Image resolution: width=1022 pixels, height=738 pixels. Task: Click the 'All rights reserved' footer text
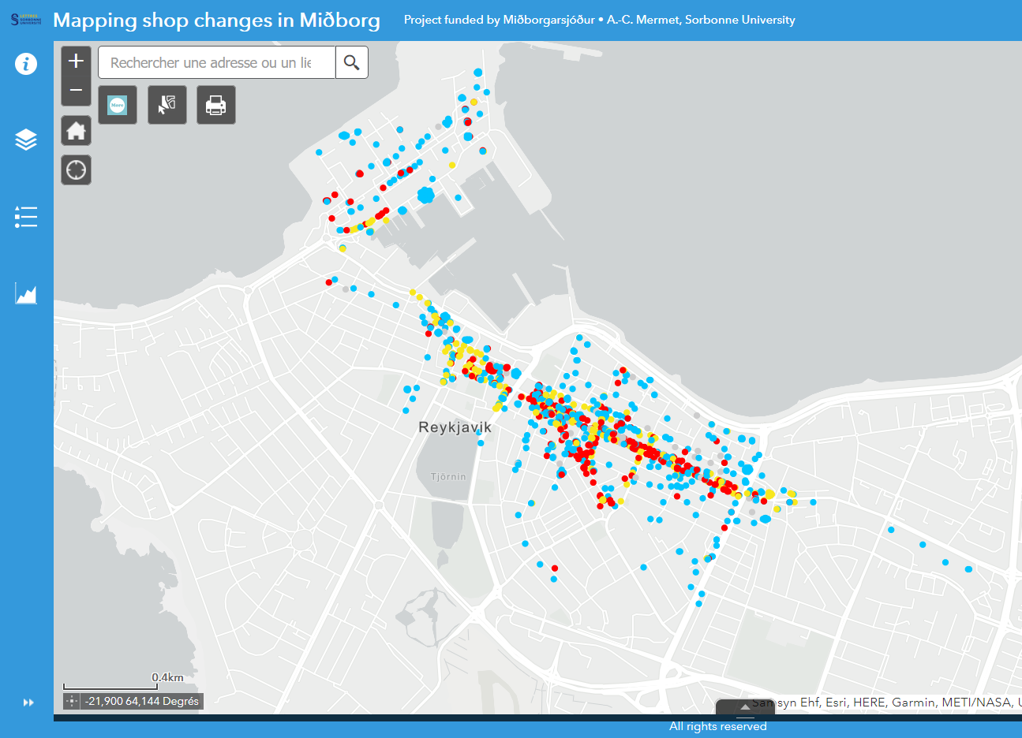tap(717, 726)
